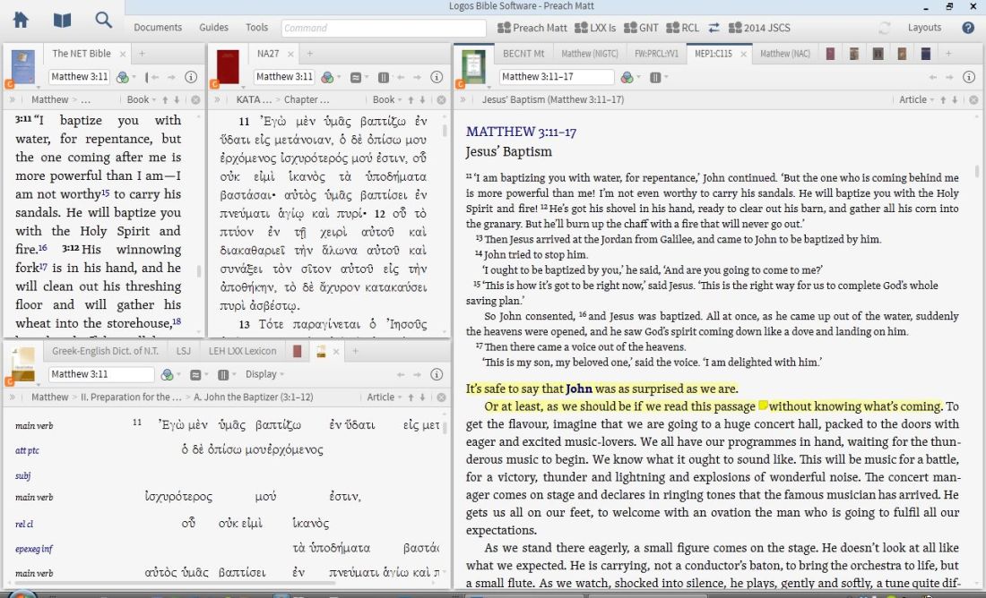986x598 pixels.
Task: Click the yellow note marker in the commentary
Action: click(763, 406)
